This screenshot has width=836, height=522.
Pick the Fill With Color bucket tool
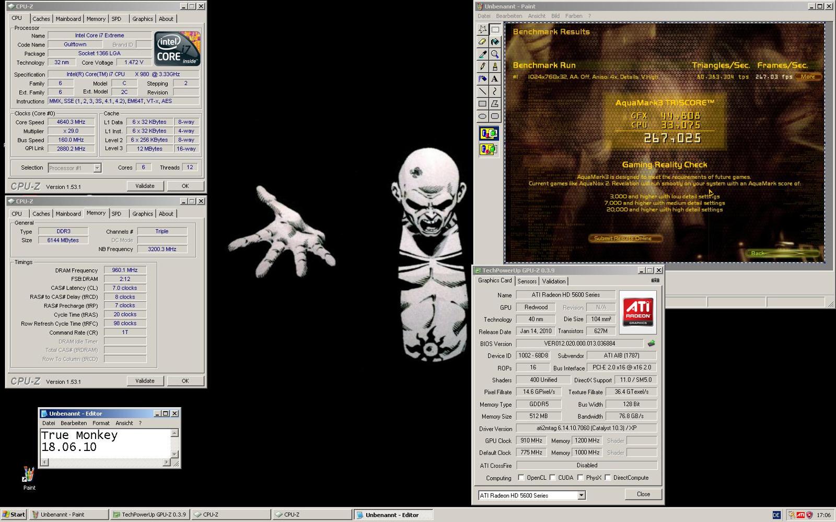point(495,42)
